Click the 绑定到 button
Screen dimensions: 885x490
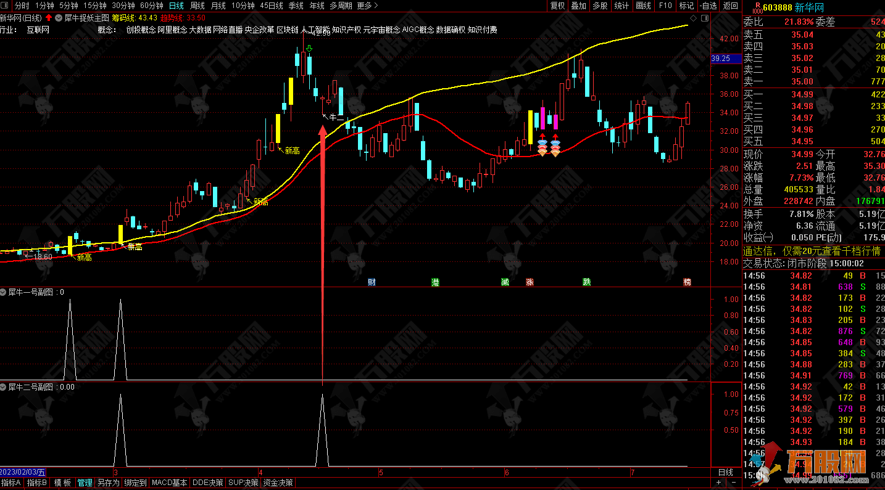pos(135,483)
